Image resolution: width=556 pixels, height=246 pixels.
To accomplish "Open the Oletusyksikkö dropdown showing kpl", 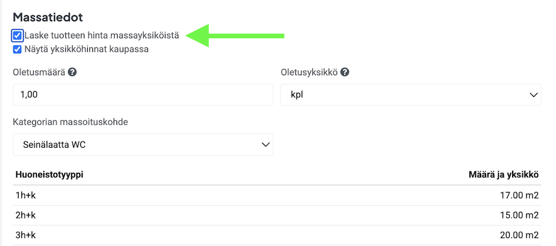I will coord(410,95).
